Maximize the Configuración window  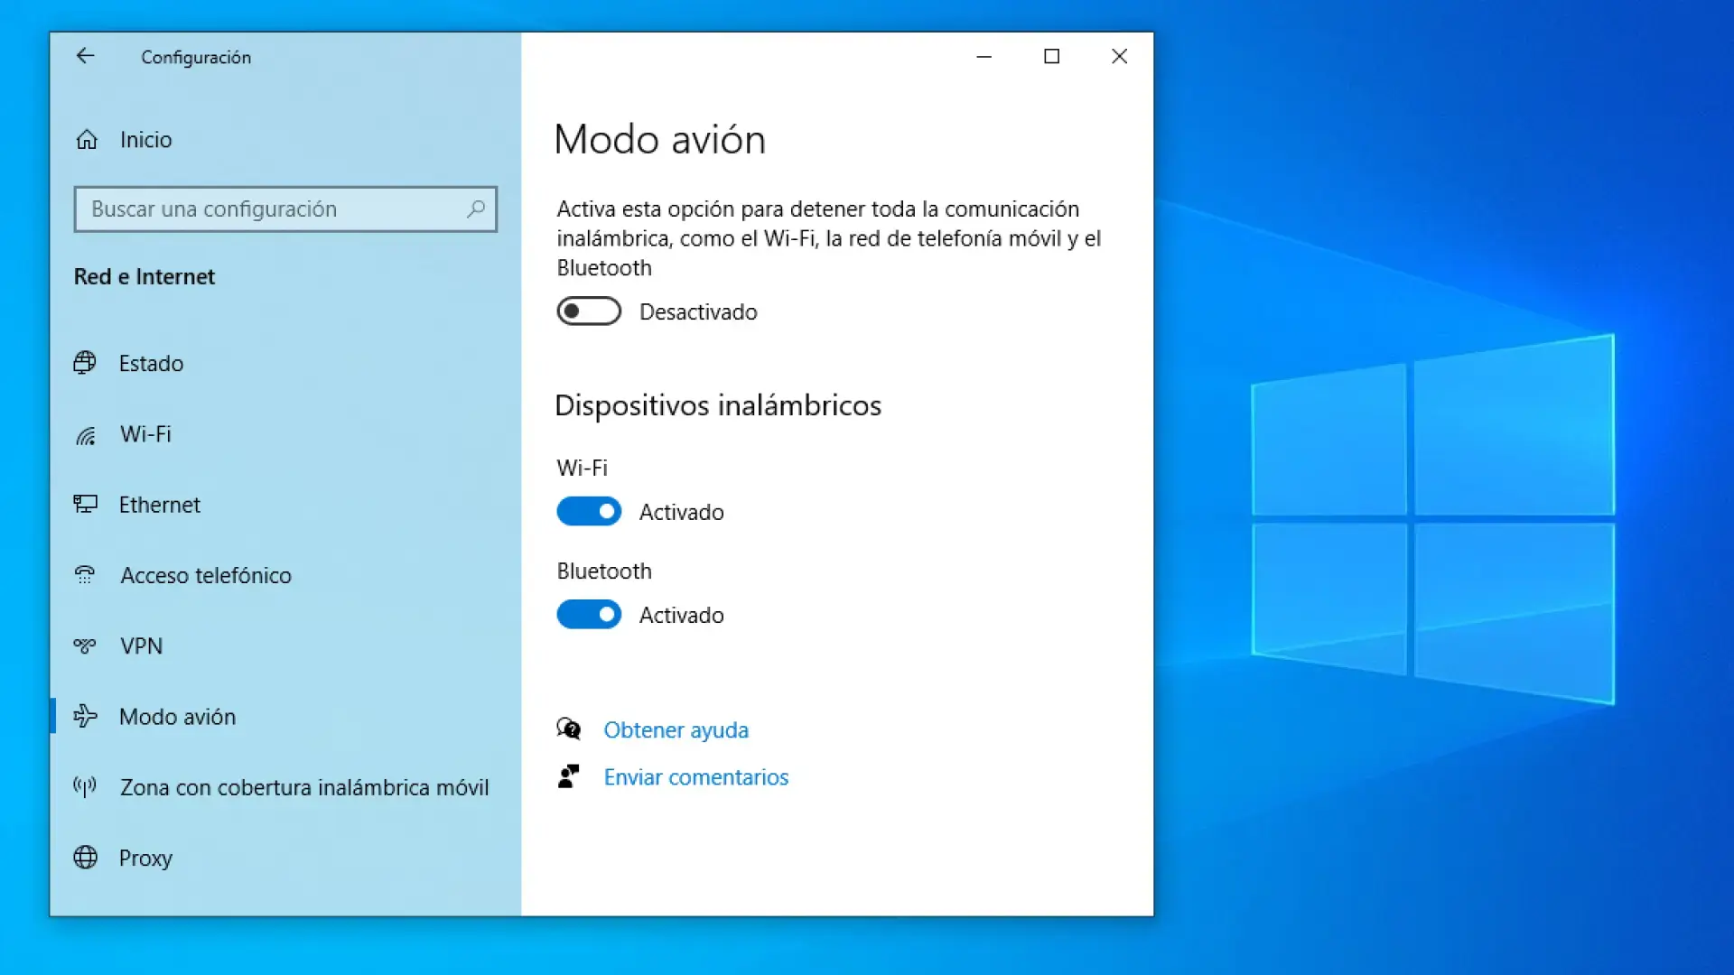1051,56
